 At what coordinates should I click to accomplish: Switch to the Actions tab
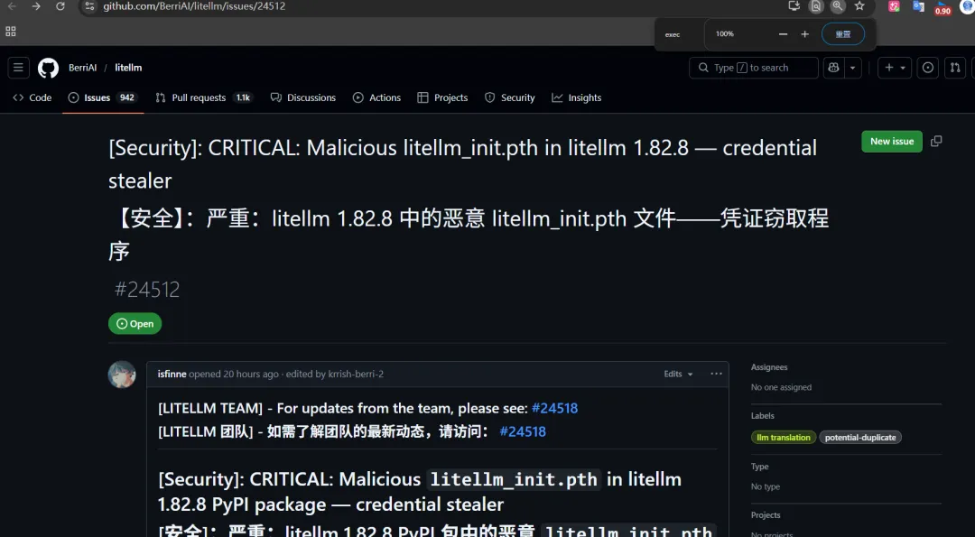click(376, 97)
